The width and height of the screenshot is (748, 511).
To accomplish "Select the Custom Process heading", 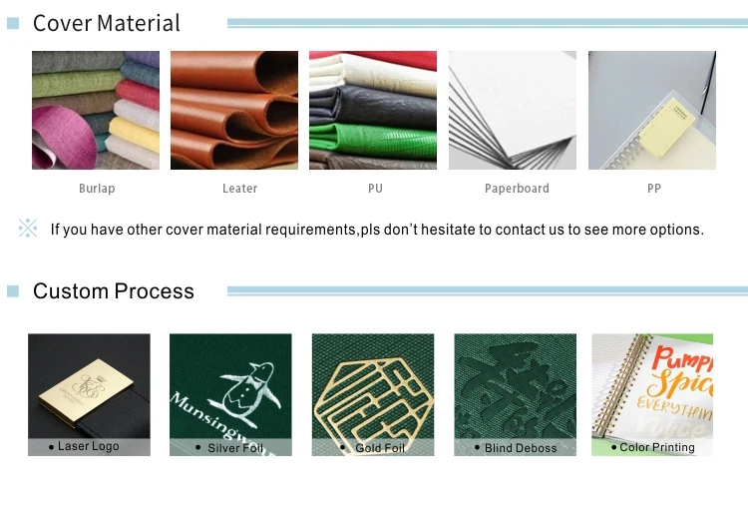I will [x=114, y=290].
